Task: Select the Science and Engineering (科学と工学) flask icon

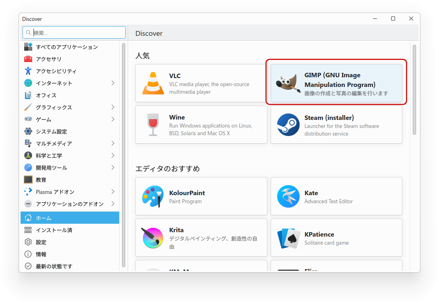Action: 28,155
